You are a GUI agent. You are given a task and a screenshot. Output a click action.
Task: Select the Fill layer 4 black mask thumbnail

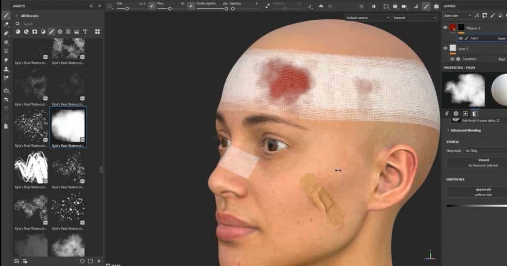461,28
